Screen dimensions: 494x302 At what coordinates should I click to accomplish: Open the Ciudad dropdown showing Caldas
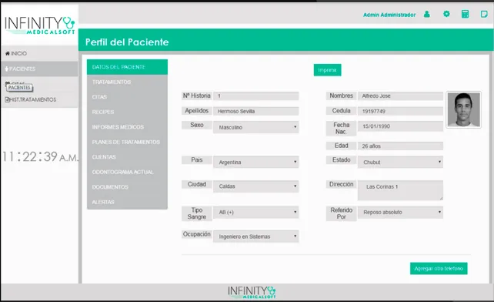click(x=255, y=186)
